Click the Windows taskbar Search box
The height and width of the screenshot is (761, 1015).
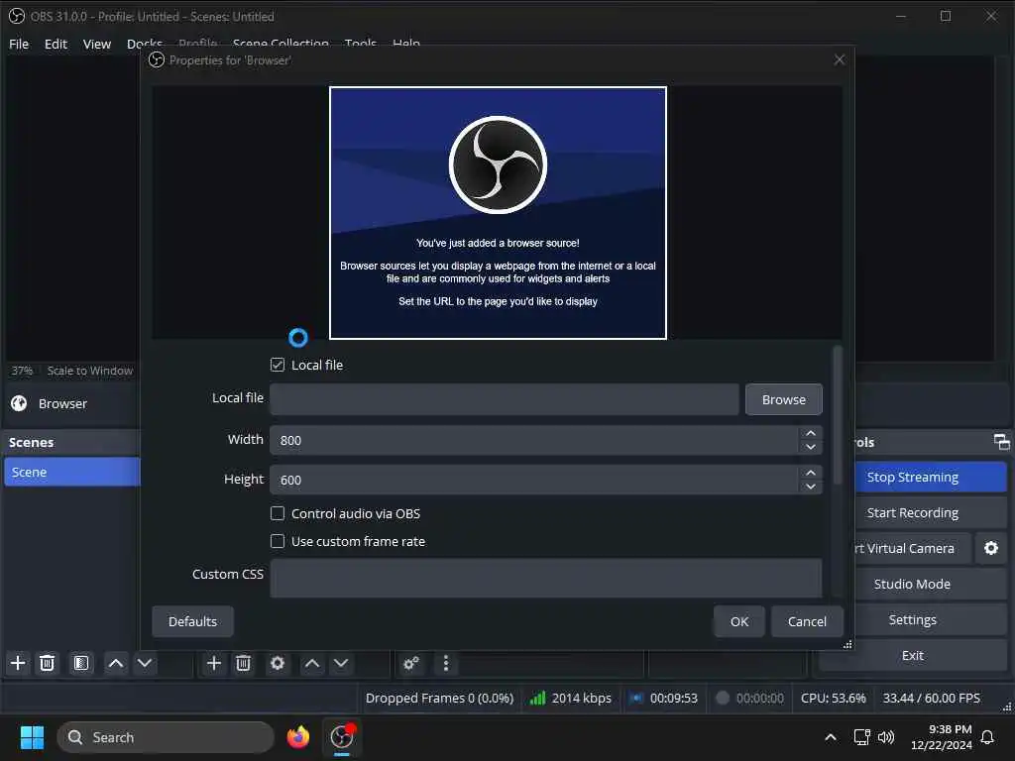(x=166, y=737)
